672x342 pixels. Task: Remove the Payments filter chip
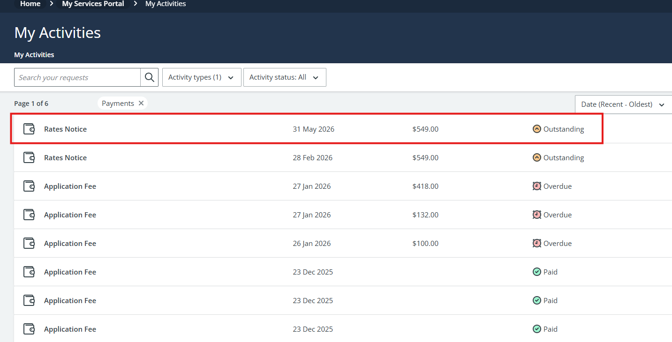point(141,104)
